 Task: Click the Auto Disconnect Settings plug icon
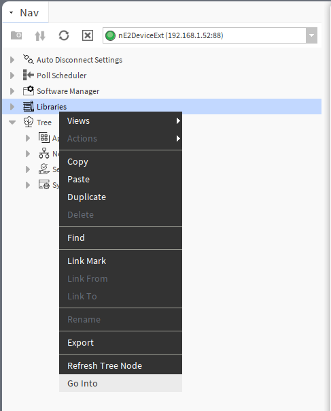(29, 59)
